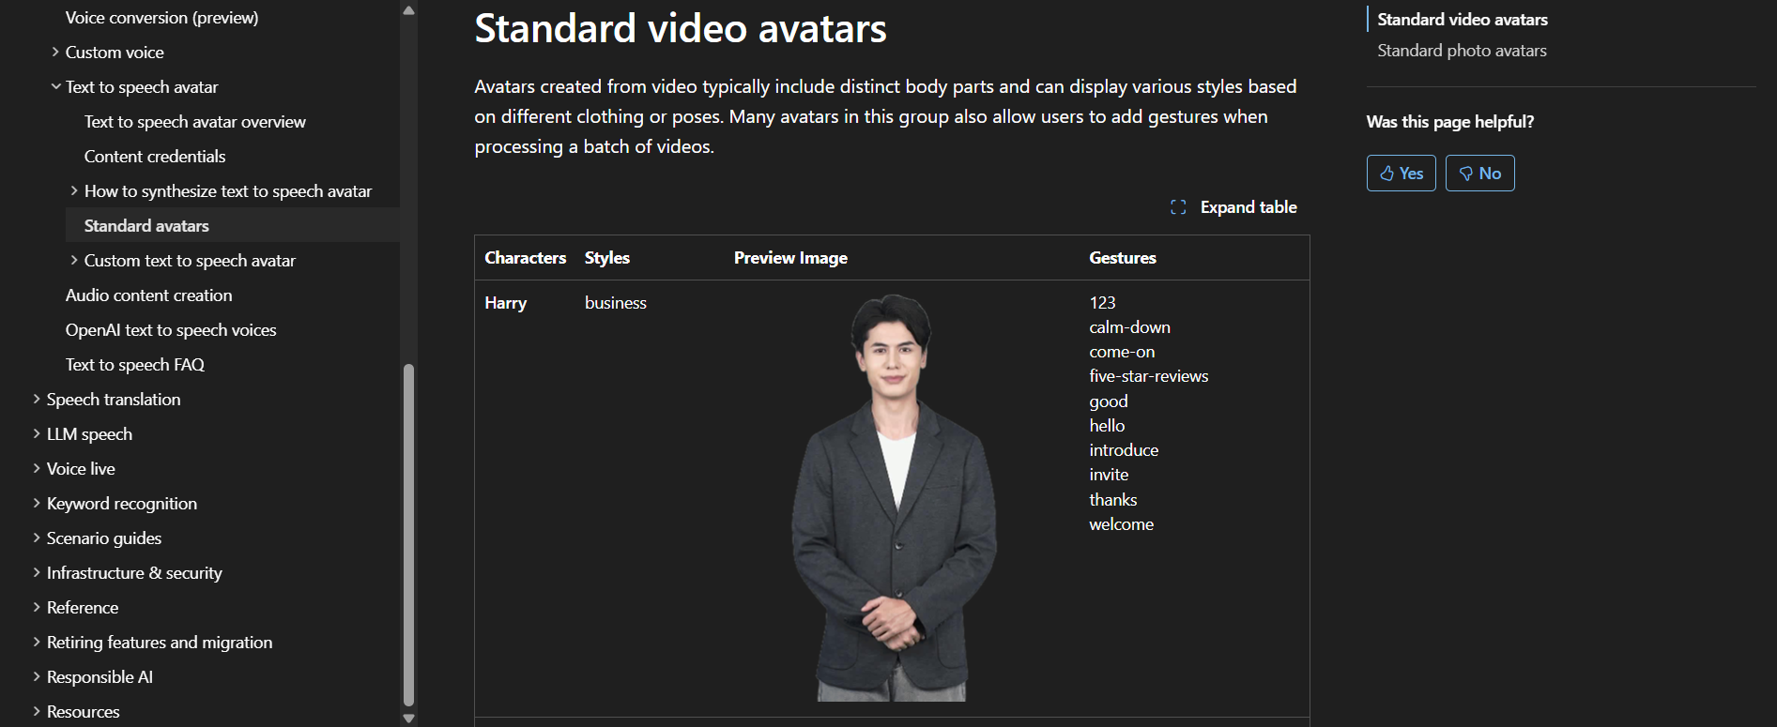Expand the LLM speech section
Image resolution: width=1777 pixels, height=727 pixels.
click(37, 434)
